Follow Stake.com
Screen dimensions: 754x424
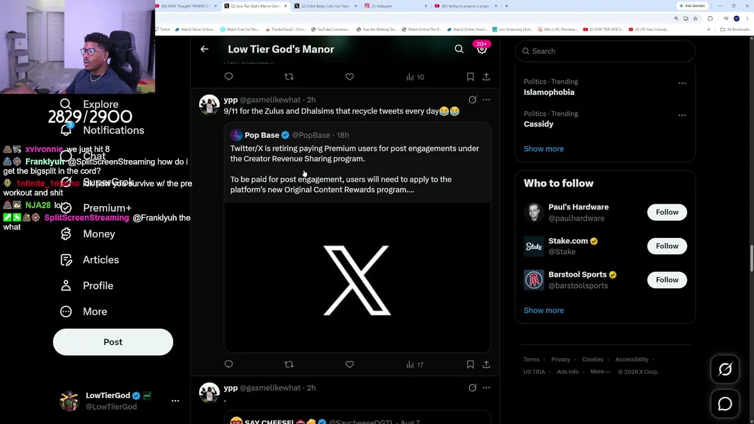pyautogui.click(x=667, y=246)
